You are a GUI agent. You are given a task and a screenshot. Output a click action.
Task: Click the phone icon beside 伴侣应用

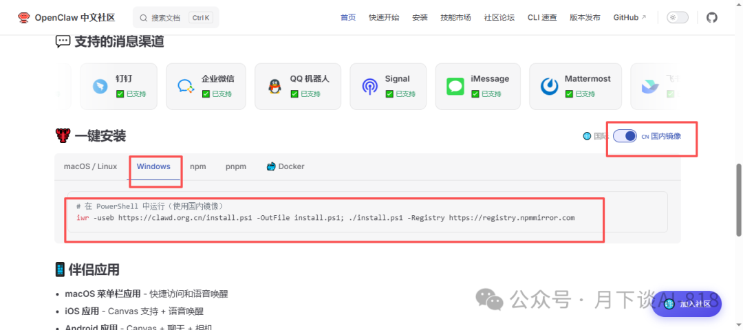[60, 270]
